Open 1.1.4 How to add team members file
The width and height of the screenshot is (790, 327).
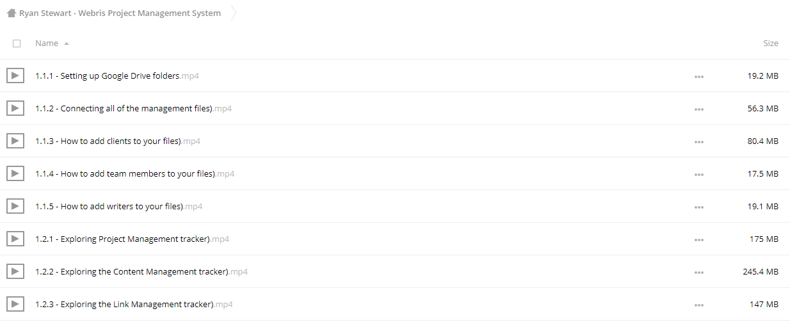pyautogui.click(x=134, y=173)
